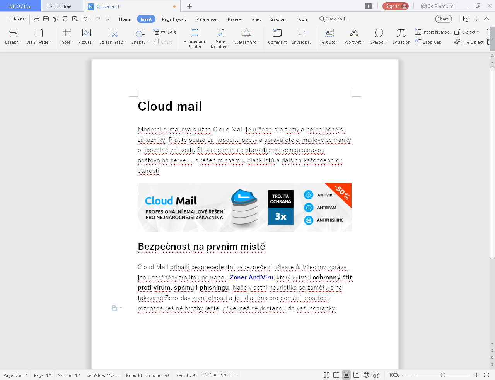Switch to Web Layout view
Image resolution: width=495 pixels, height=380 pixels.
pos(366,375)
